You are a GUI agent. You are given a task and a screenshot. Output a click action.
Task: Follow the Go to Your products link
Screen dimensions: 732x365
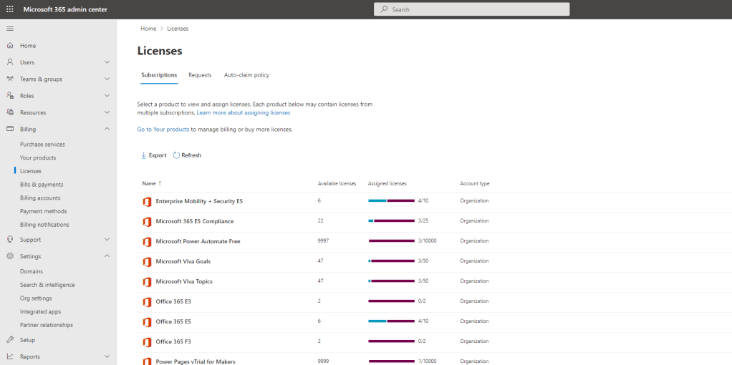click(x=163, y=130)
